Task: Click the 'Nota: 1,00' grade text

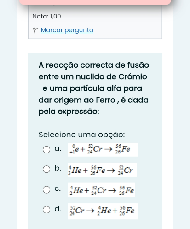Action: coord(46,16)
